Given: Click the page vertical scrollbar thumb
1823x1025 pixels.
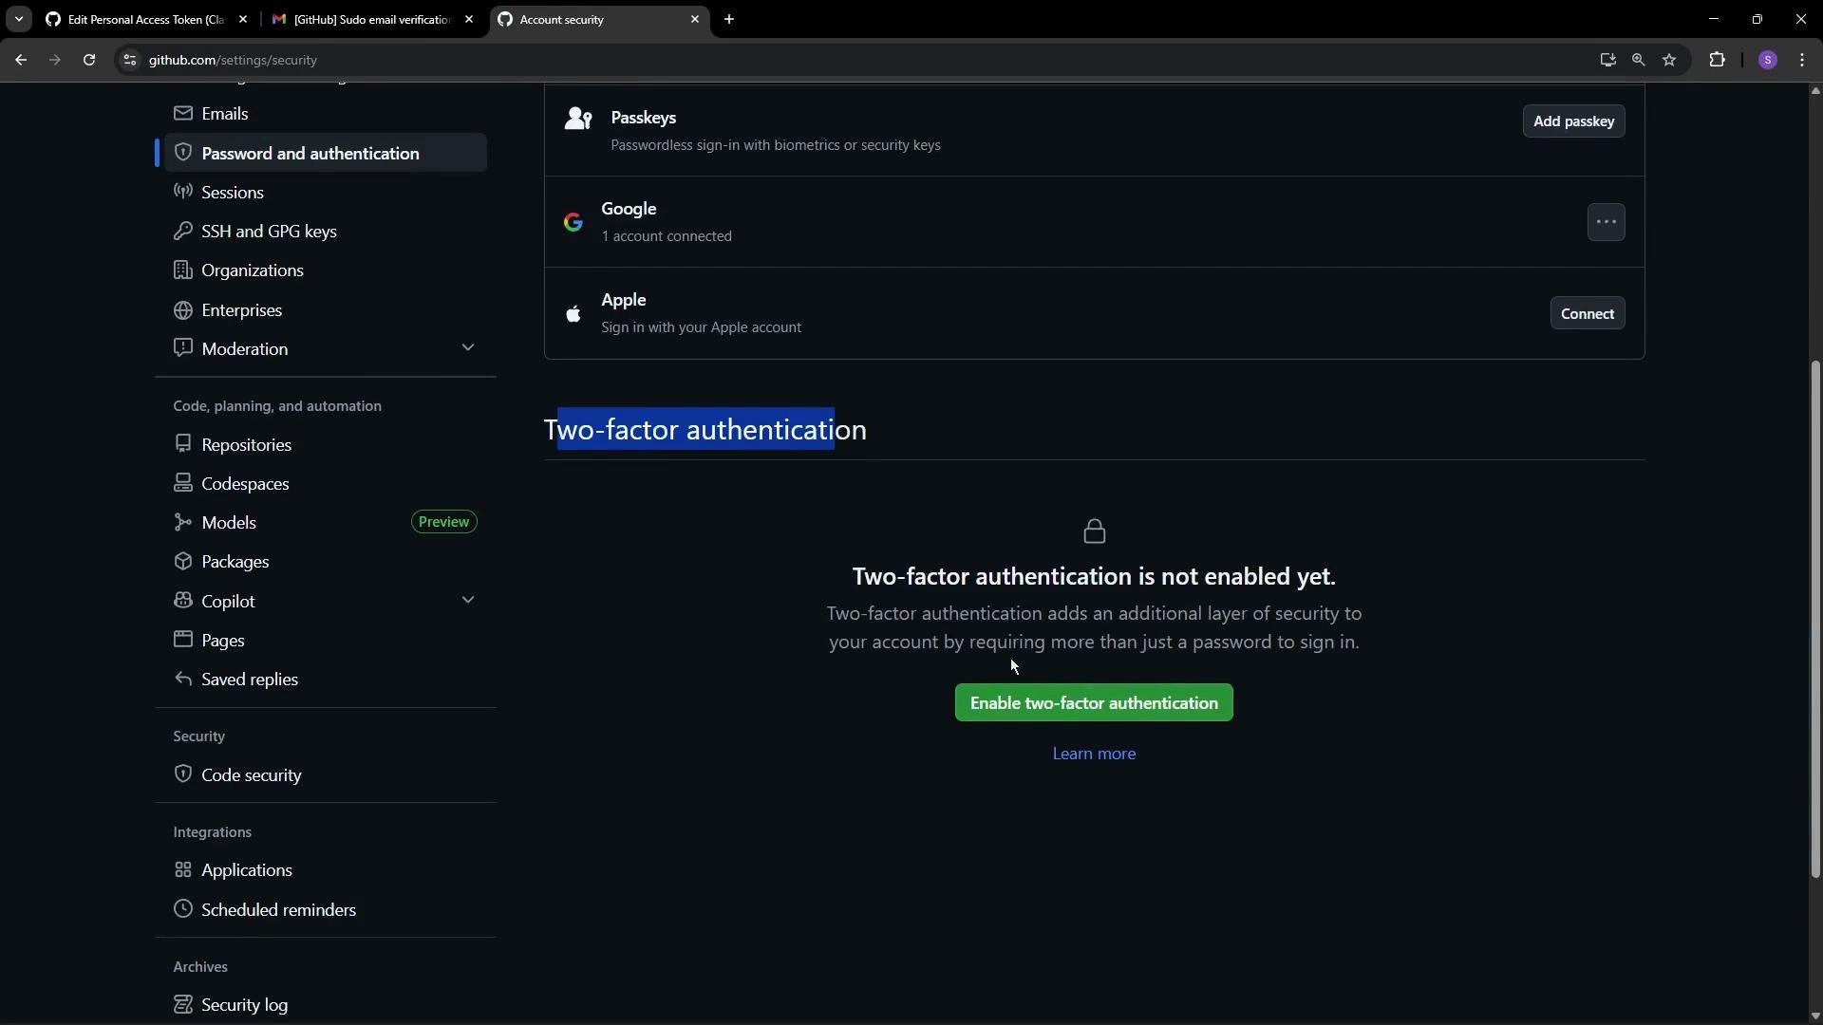Looking at the screenshot, I should coord(1815,617).
